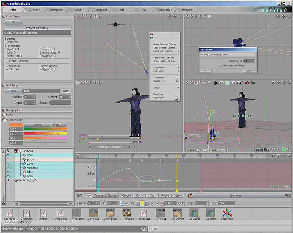293x233 pixels.
Task: Select F3 view preset in perspective viewport
Action: (233, 83)
